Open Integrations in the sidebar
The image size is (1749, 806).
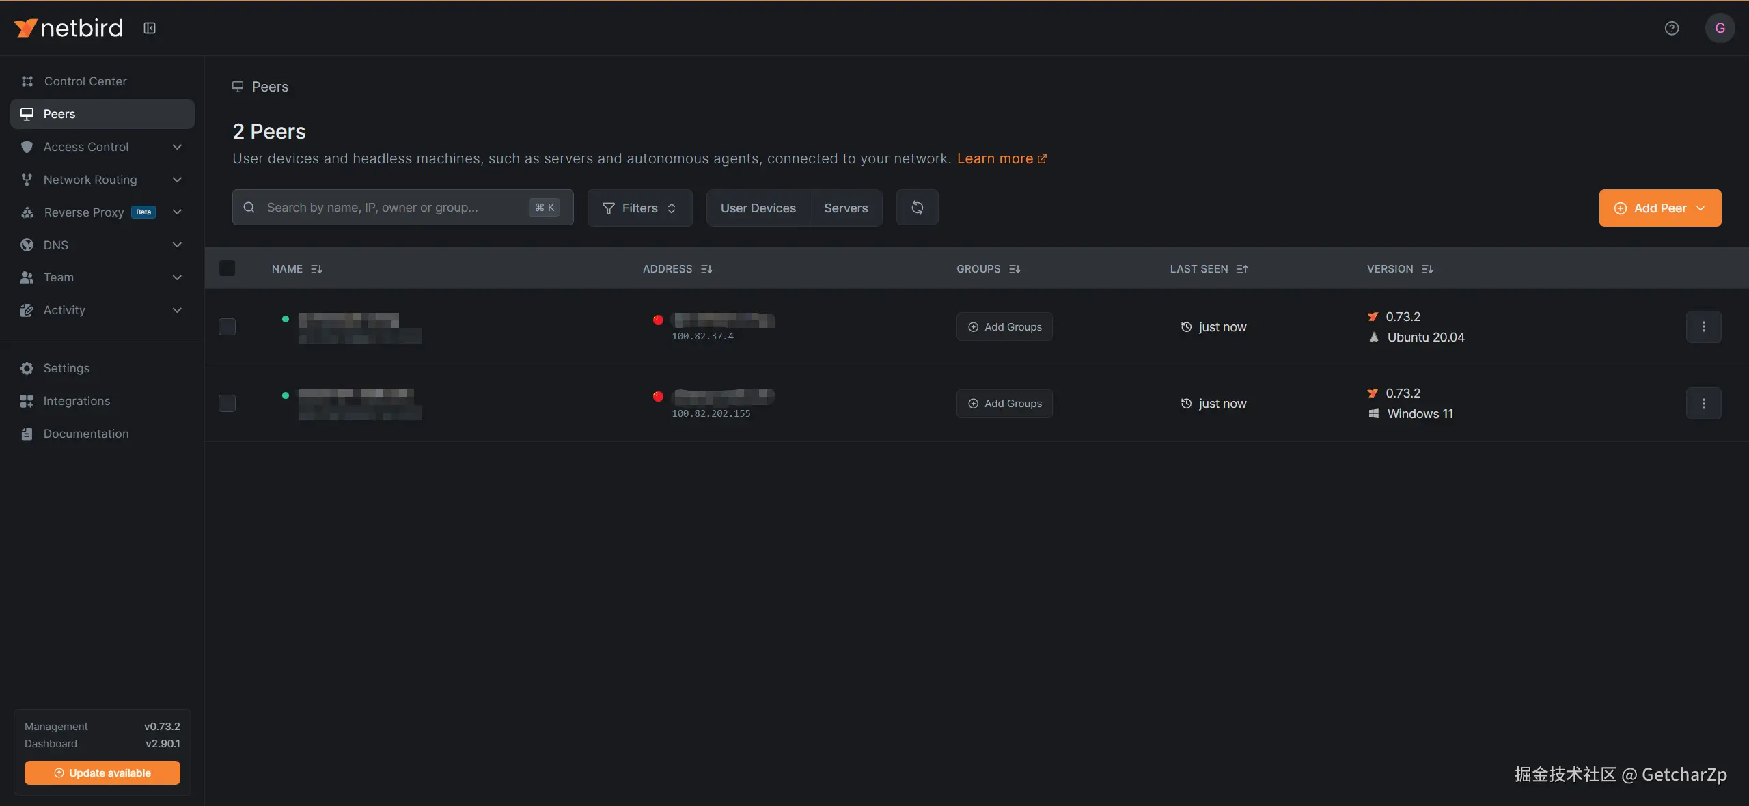click(102, 401)
